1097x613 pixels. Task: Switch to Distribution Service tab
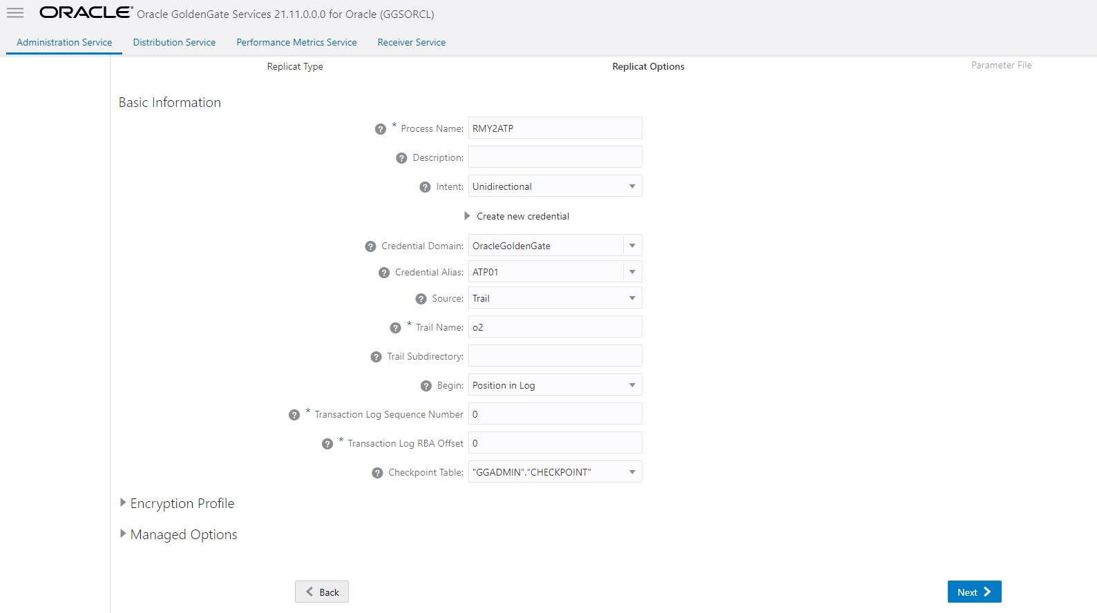(x=174, y=42)
